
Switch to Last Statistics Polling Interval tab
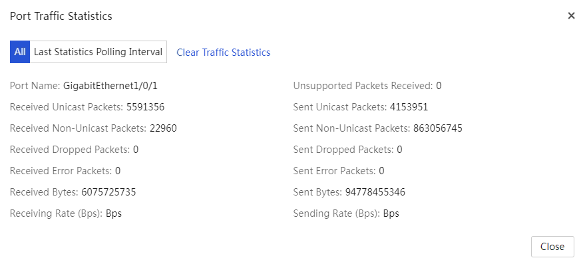coord(98,52)
